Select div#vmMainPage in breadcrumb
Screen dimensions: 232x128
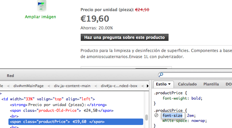tap(28, 86)
